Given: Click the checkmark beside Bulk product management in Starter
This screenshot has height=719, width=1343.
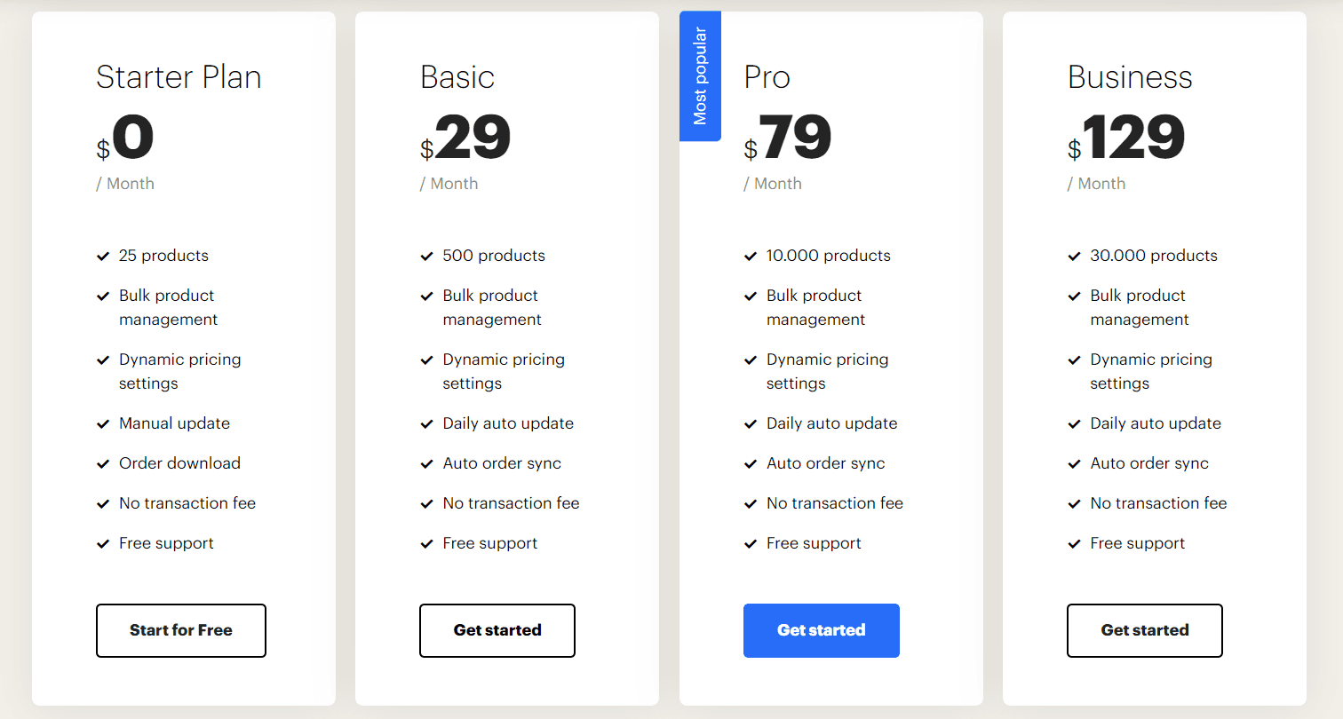Looking at the screenshot, I should pyautogui.click(x=103, y=296).
